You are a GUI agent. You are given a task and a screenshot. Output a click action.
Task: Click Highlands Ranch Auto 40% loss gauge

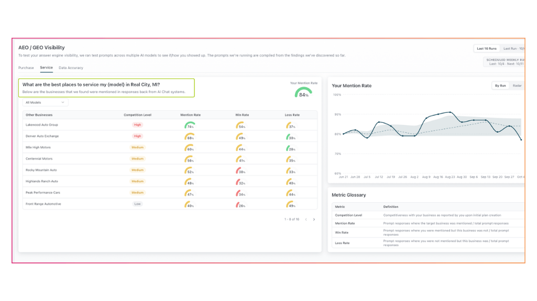click(291, 181)
